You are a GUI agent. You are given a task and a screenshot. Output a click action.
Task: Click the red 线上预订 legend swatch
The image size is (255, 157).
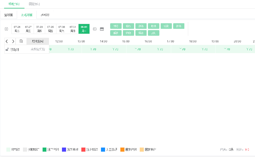[x=83, y=150]
